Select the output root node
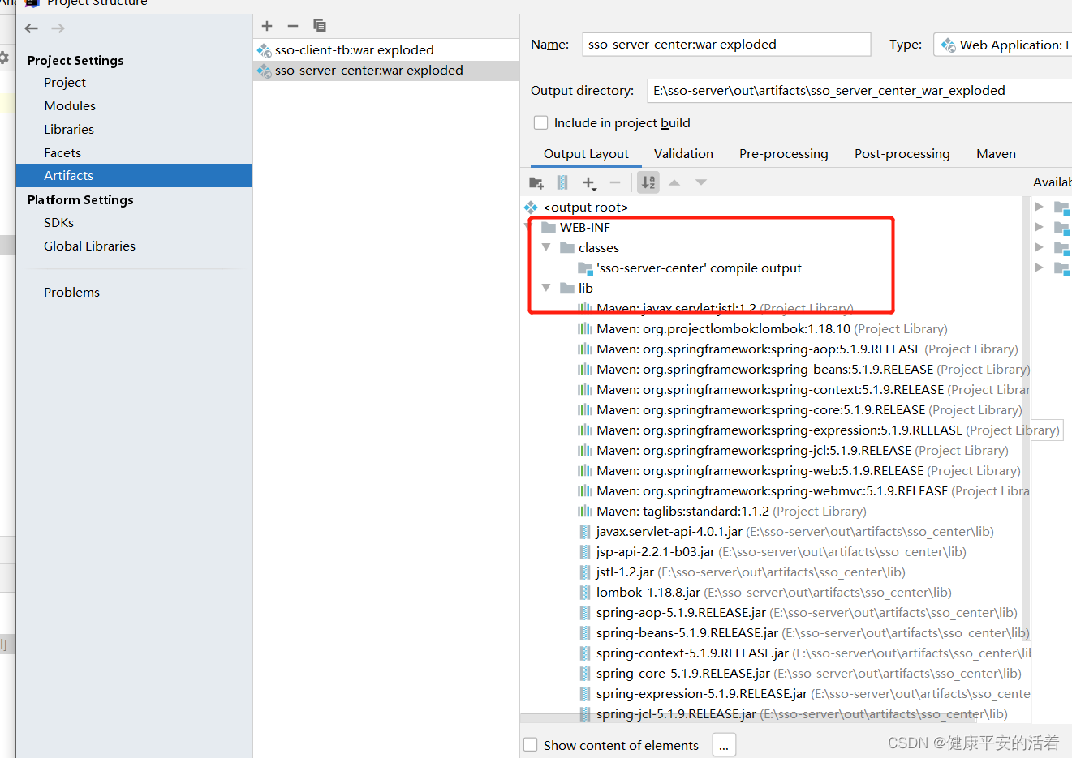This screenshot has height=758, width=1072. tap(585, 207)
